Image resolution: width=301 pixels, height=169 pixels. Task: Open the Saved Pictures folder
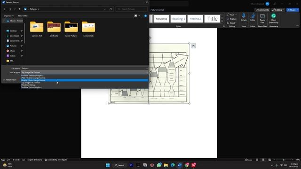pos(71,29)
